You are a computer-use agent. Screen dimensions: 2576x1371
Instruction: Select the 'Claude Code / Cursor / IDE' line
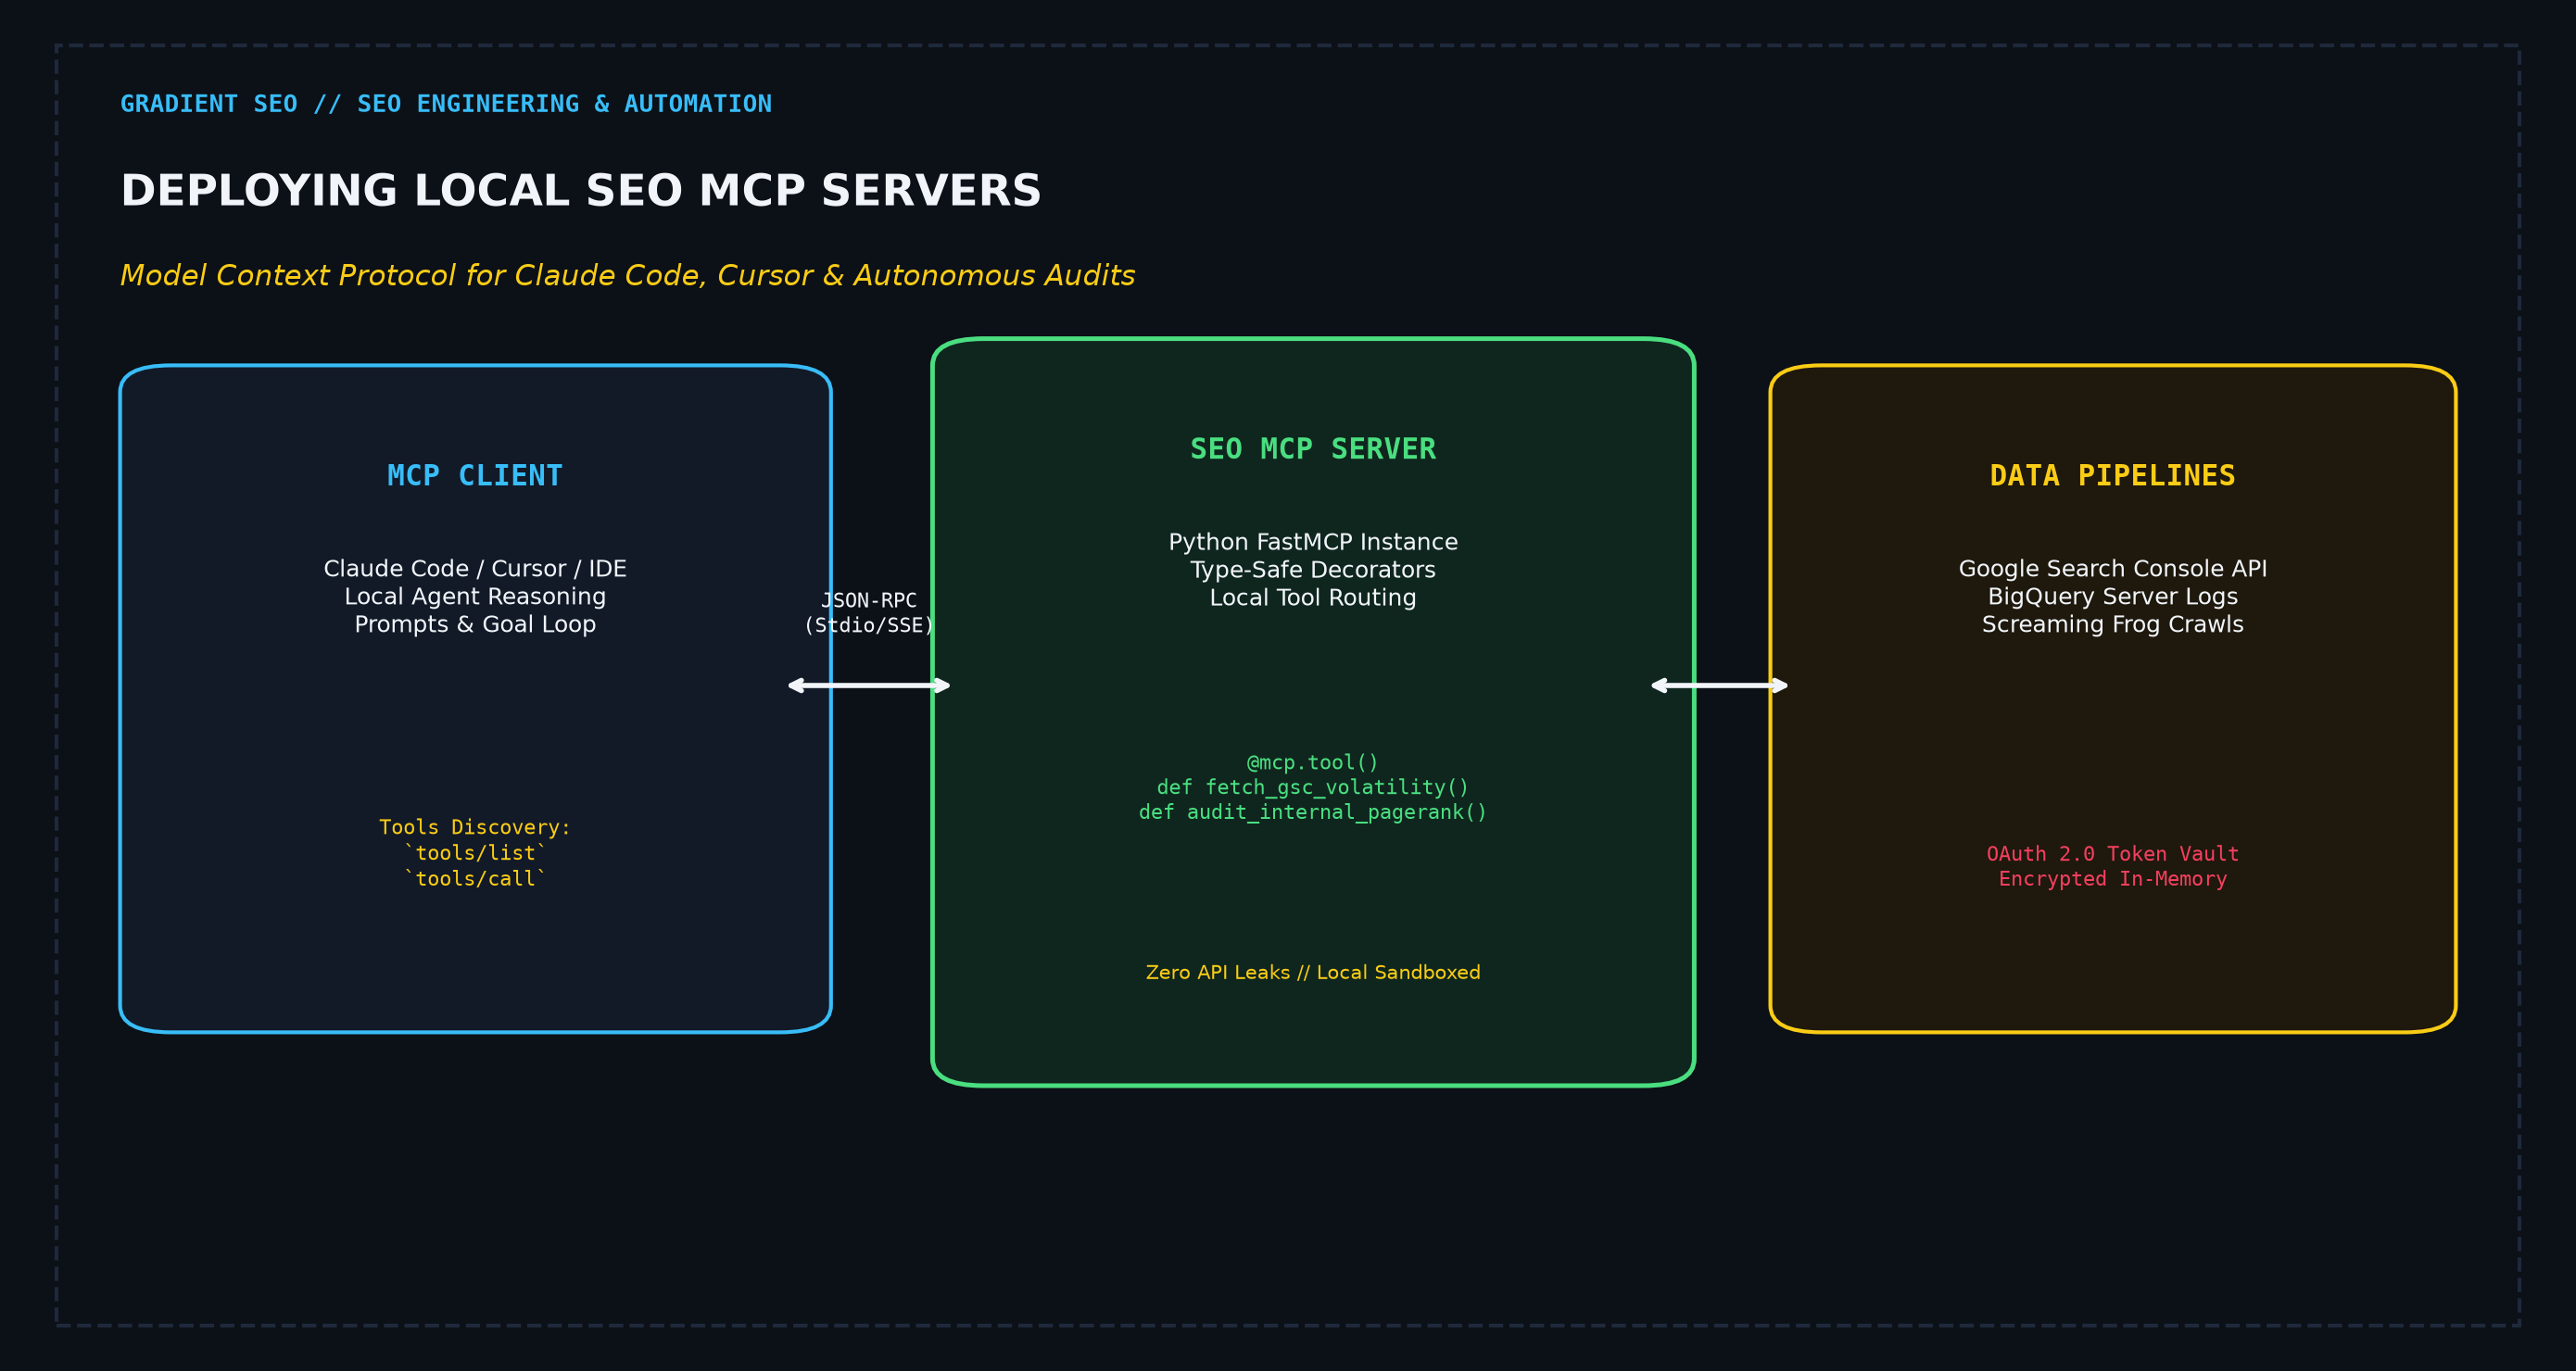click(x=475, y=569)
